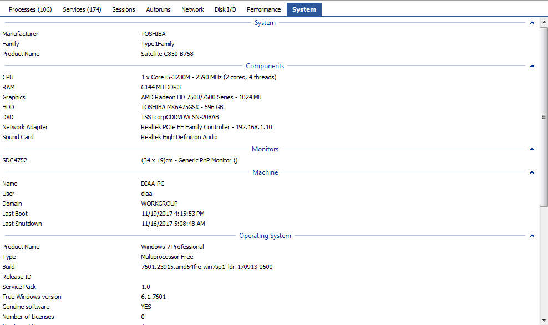This screenshot has width=548, height=325.
Task: Select the System tab
Action: pyautogui.click(x=304, y=9)
